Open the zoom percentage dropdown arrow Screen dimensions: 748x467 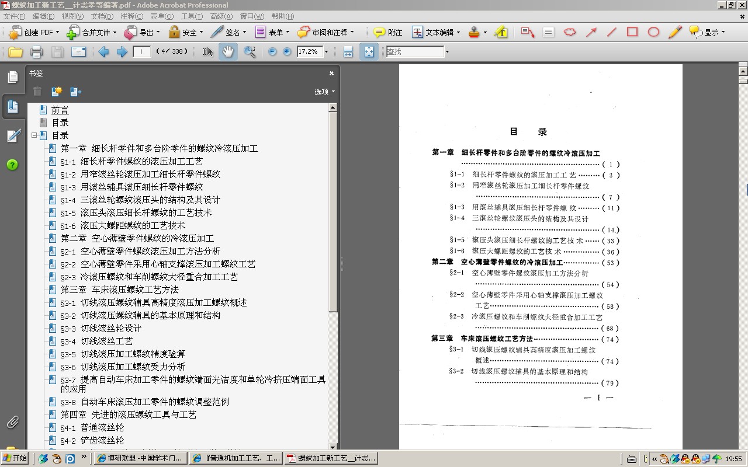click(x=326, y=52)
